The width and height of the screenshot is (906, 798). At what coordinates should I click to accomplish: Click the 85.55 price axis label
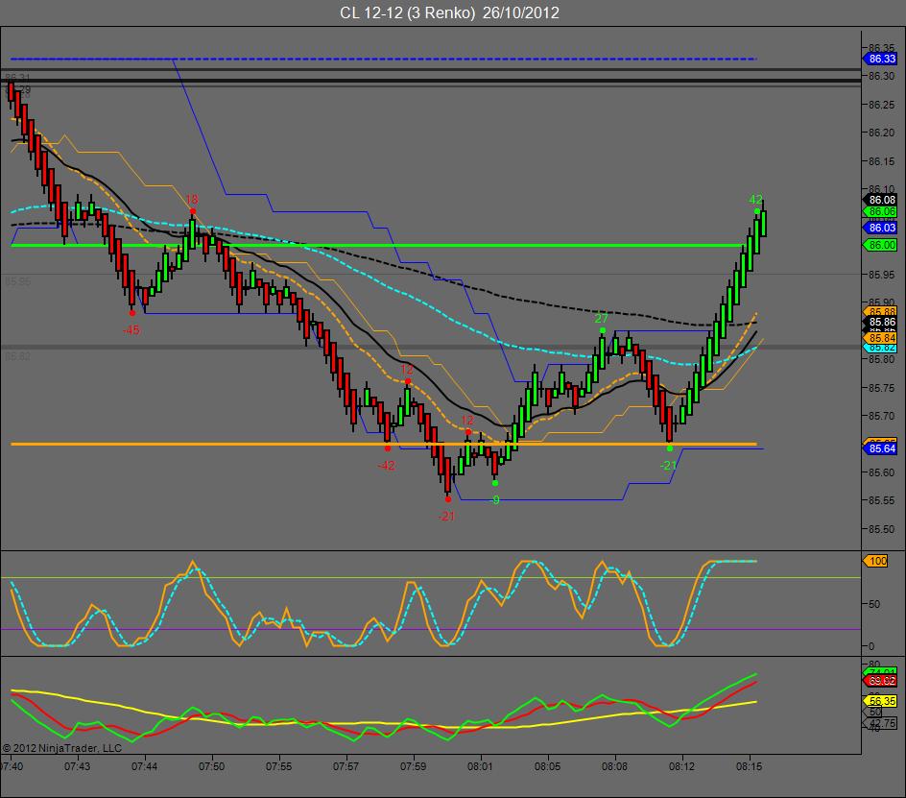click(x=882, y=500)
